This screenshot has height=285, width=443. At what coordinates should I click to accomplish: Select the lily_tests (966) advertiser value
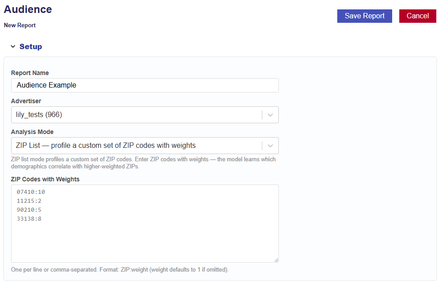(39, 115)
